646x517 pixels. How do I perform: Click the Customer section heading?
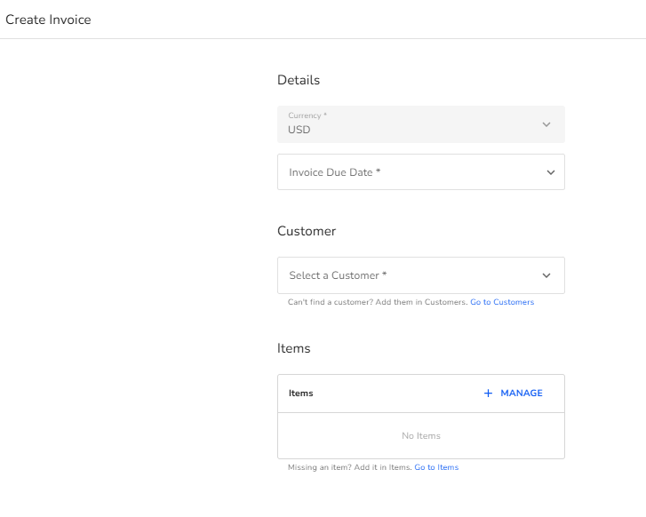coord(307,231)
